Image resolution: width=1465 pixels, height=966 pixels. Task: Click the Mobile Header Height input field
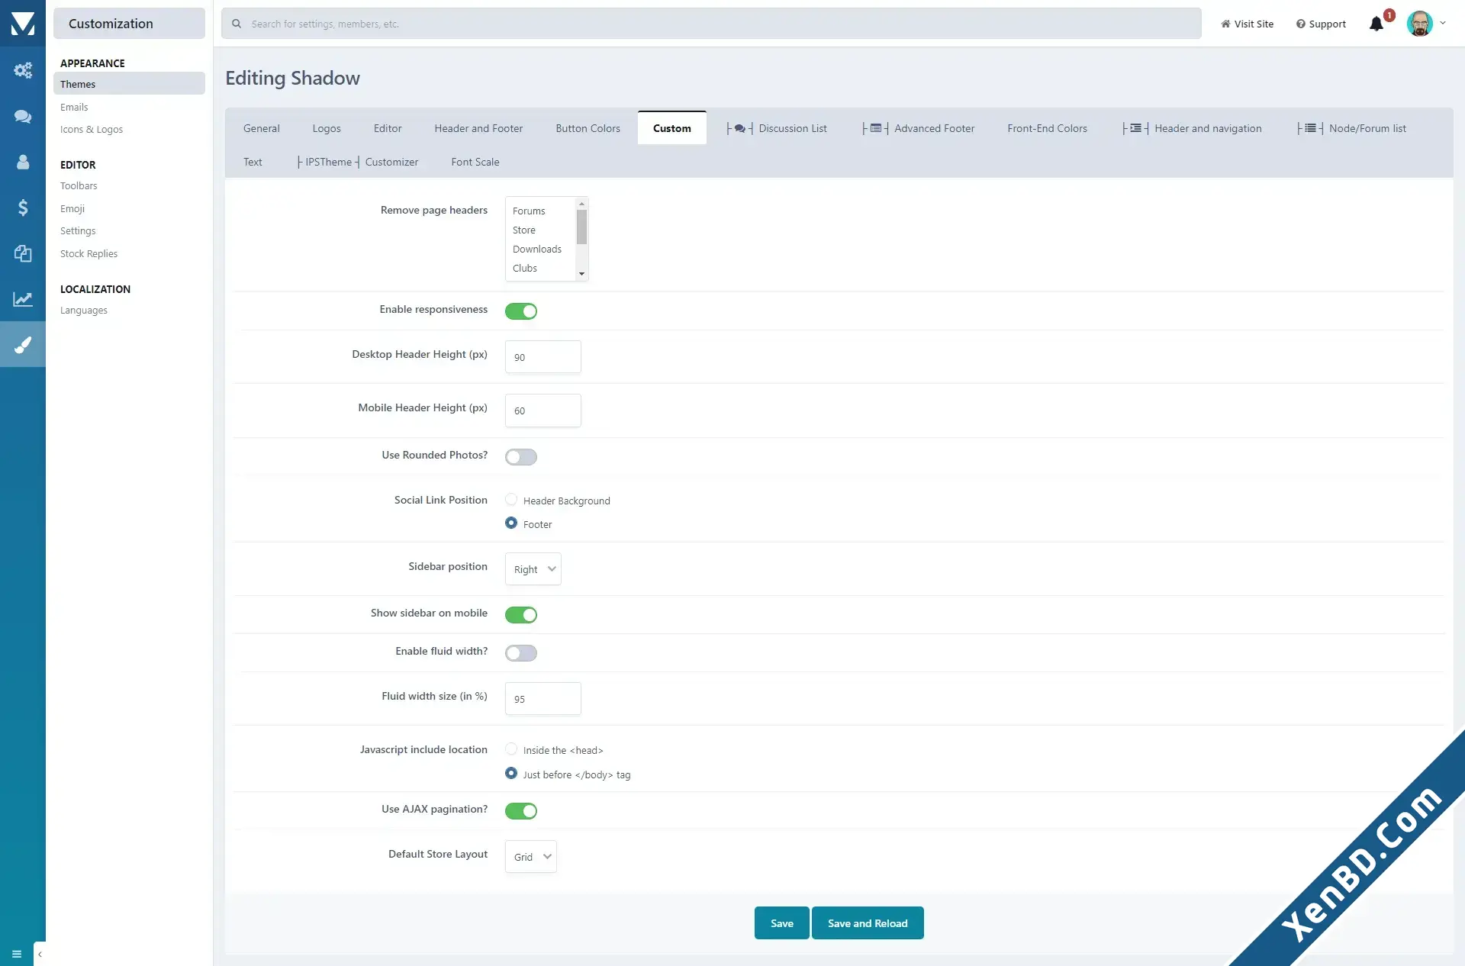pyautogui.click(x=543, y=411)
